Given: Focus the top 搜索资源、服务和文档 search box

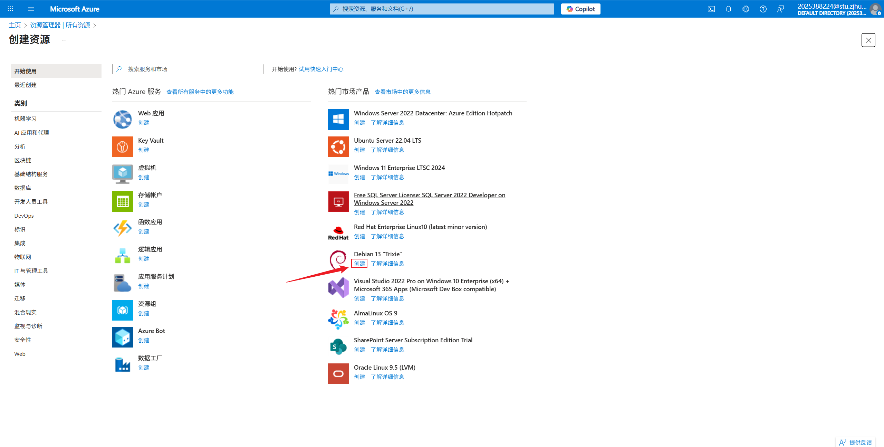Looking at the screenshot, I should click(x=442, y=9).
